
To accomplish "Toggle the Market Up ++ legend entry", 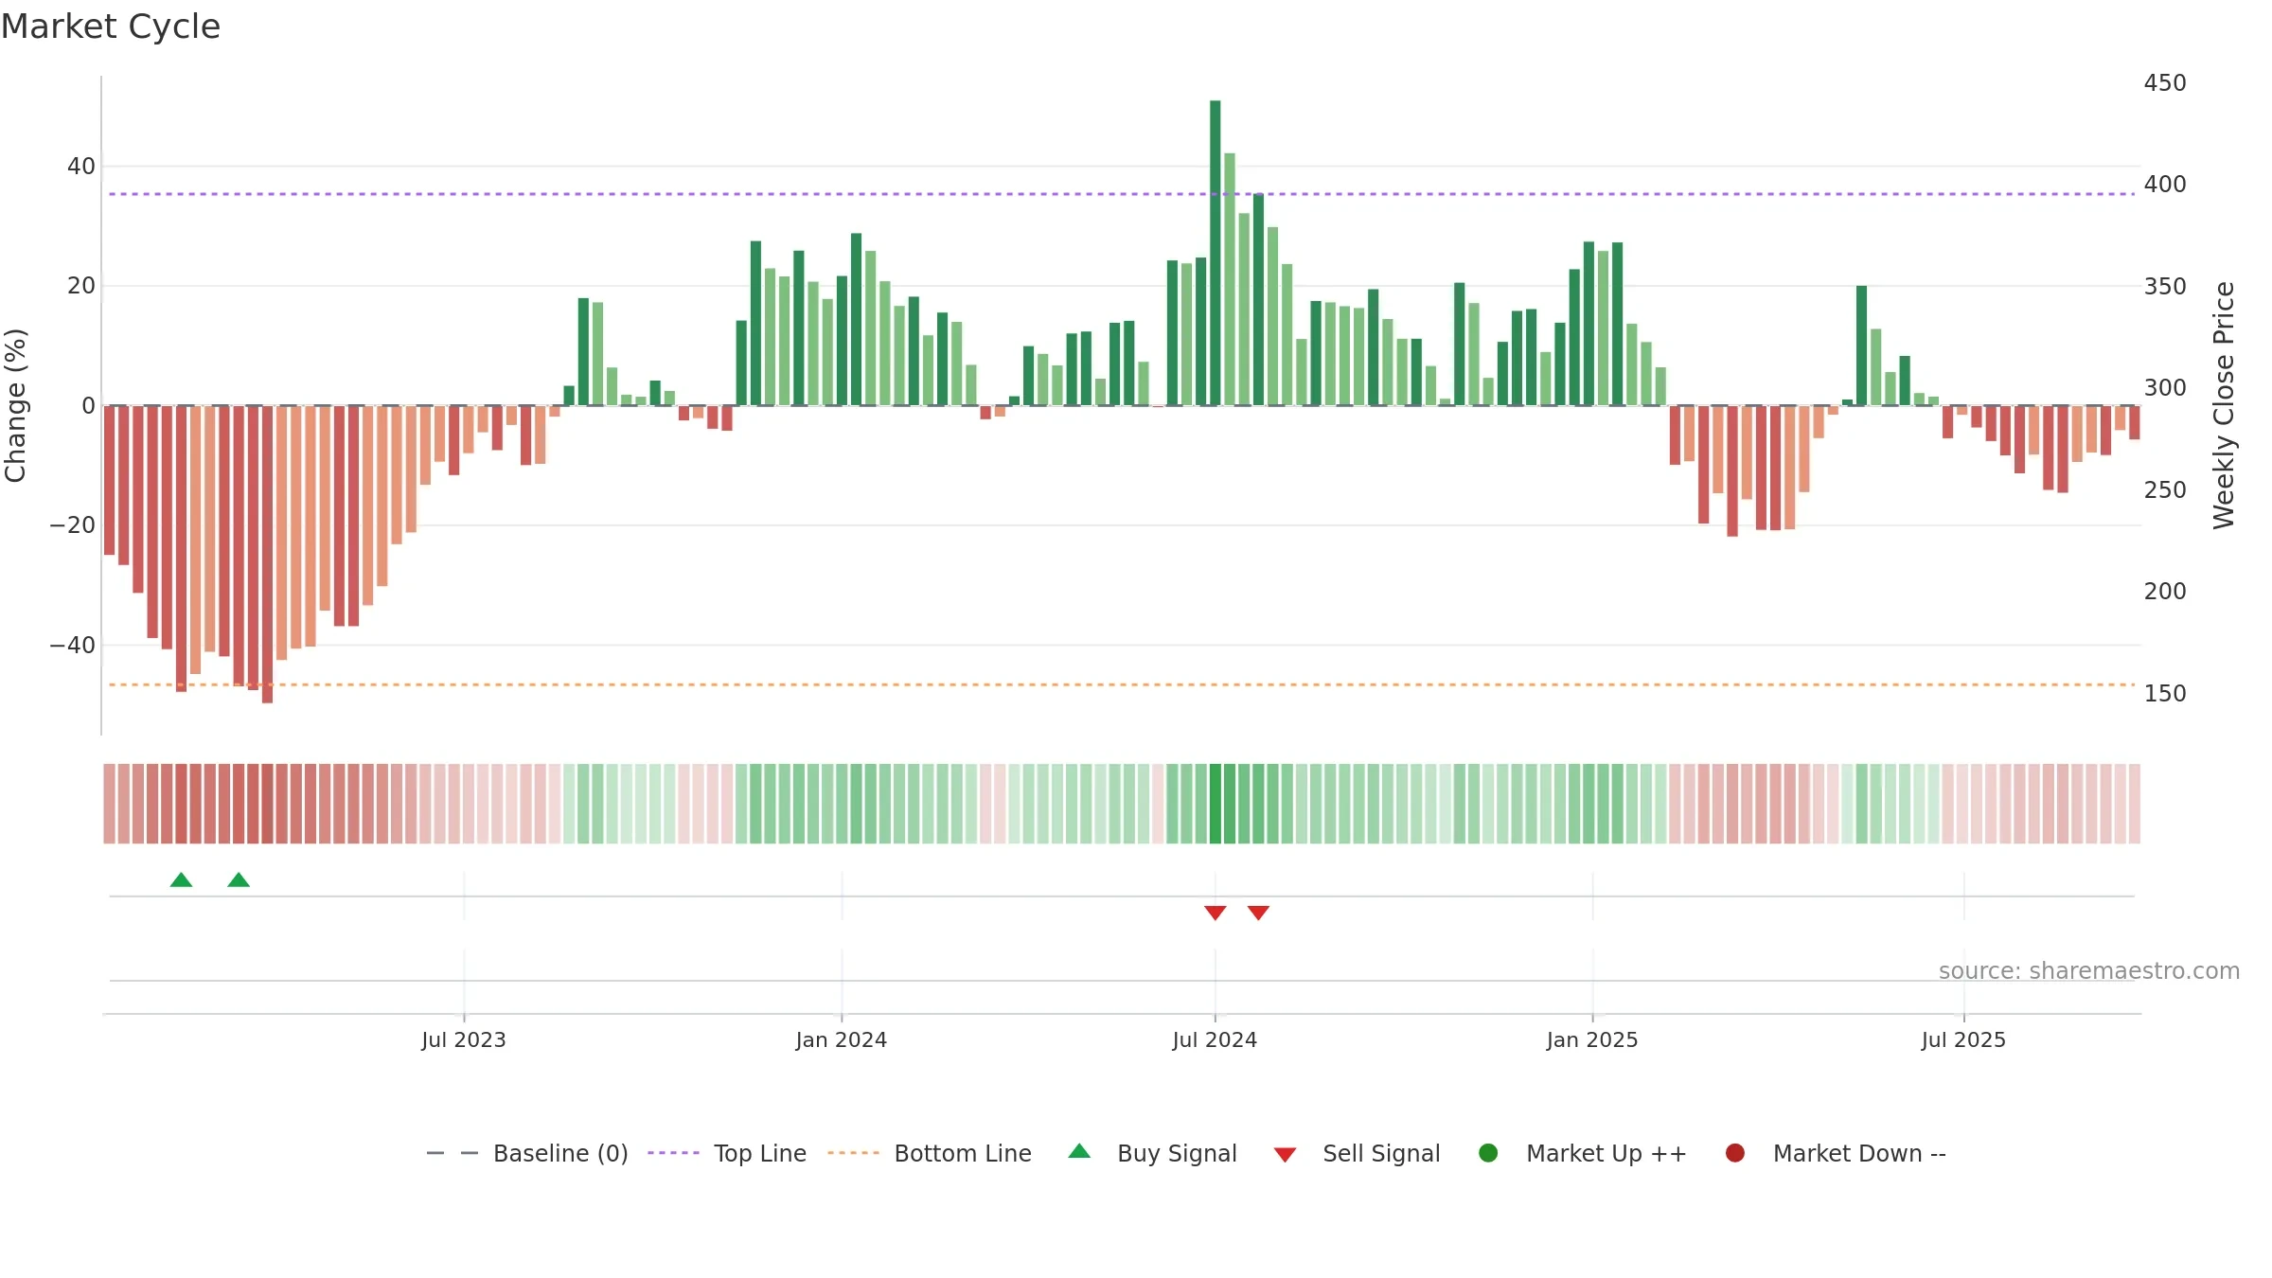I will pyautogui.click(x=1583, y=1153).
